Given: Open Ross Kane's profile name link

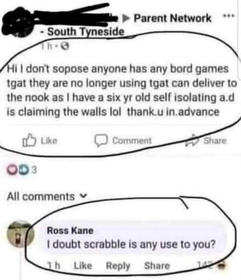Looking at the screenshot, I should (70, 230).
